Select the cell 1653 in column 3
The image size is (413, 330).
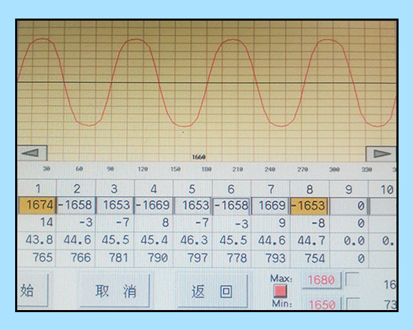click(115, 205)
